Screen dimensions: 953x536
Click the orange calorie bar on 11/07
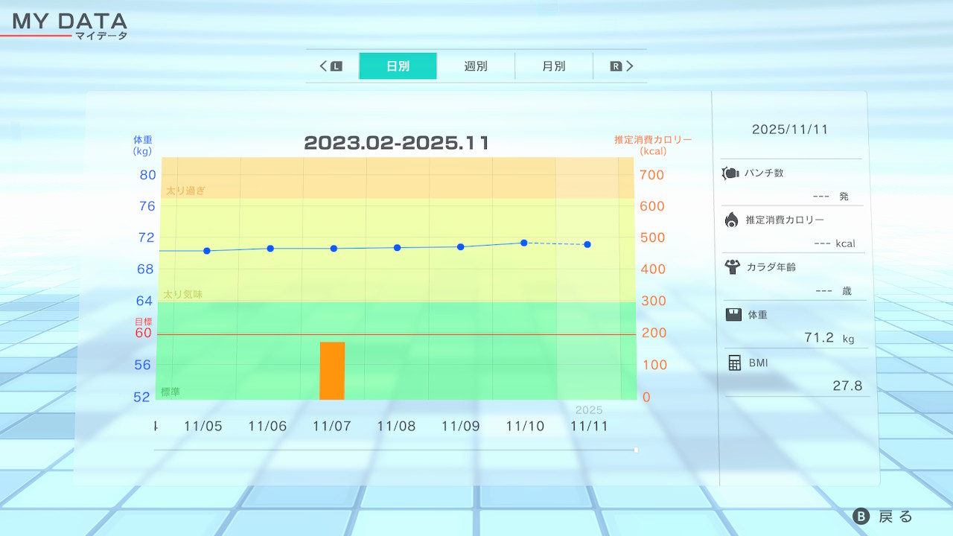click(332, 371)
